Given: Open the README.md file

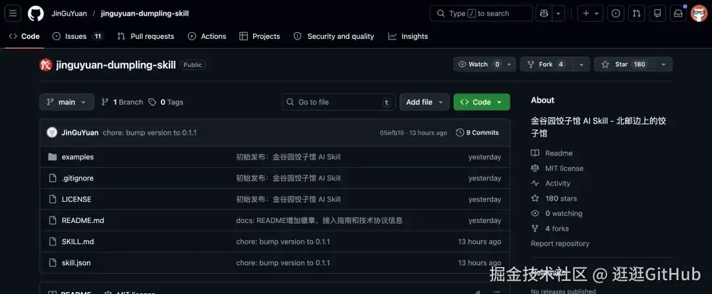Looking at the screenshot, I should (x=82, y=220).
